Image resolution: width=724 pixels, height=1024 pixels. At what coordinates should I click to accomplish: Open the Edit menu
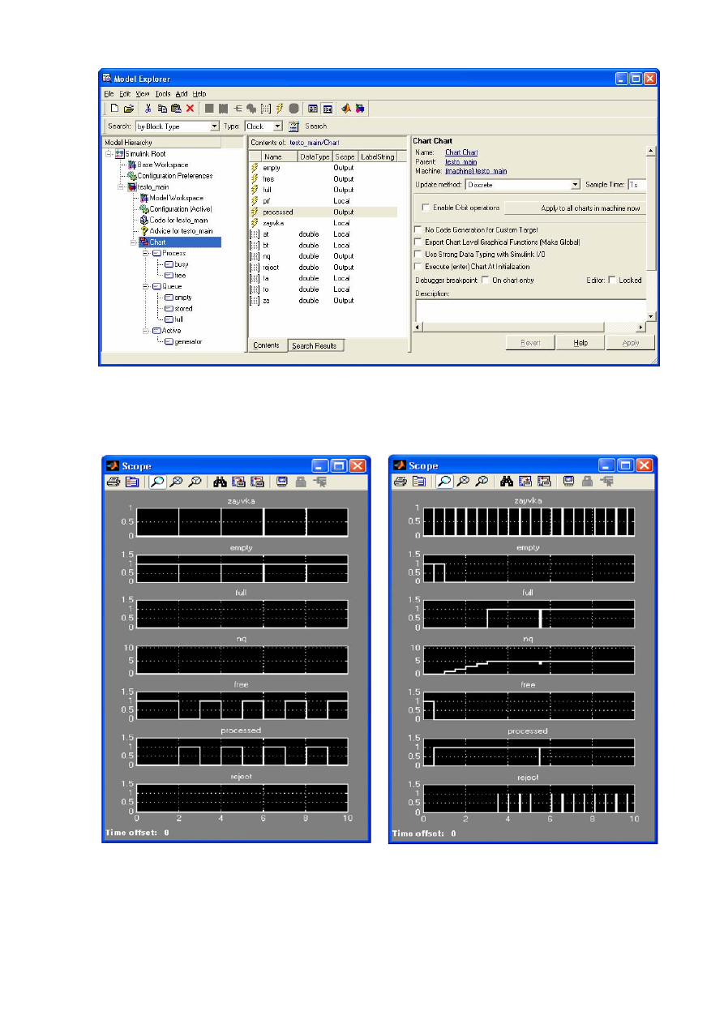coord(125,94)
